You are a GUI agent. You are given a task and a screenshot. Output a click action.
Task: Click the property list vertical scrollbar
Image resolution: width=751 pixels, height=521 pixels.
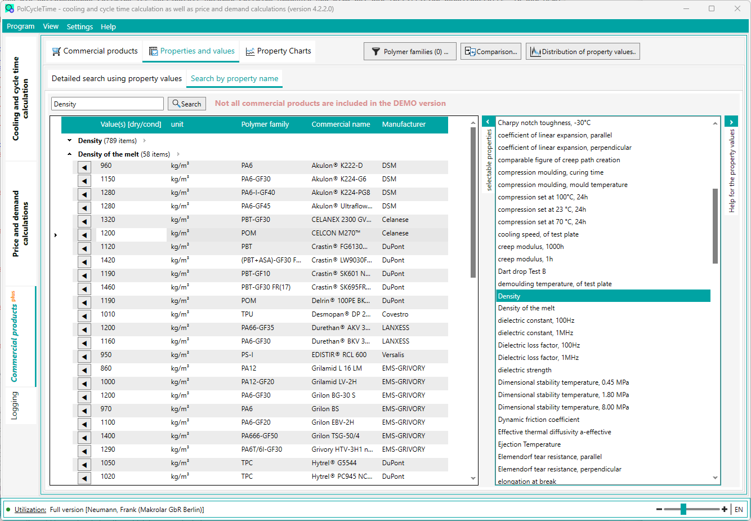[x=716, y=225]
